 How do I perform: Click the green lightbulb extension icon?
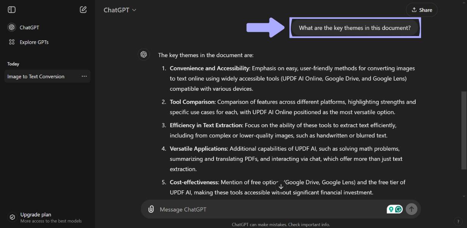(391, 209)
